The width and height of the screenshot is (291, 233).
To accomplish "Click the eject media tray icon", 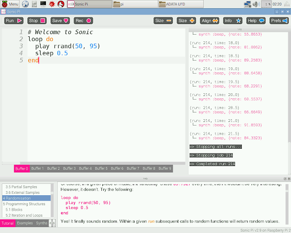I will coord(287,4).
